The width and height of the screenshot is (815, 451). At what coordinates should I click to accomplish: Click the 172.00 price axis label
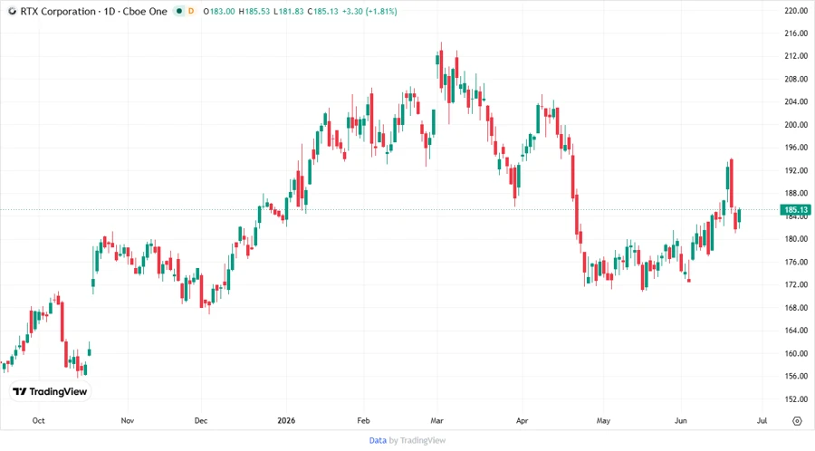[x=796, y=284]
